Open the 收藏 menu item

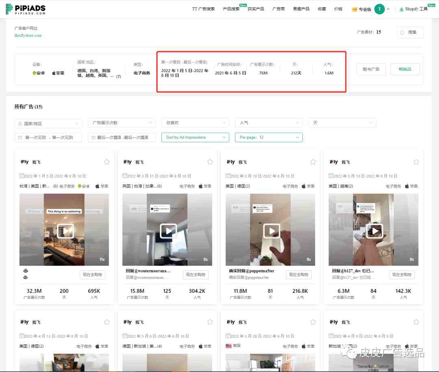point(322,9)
